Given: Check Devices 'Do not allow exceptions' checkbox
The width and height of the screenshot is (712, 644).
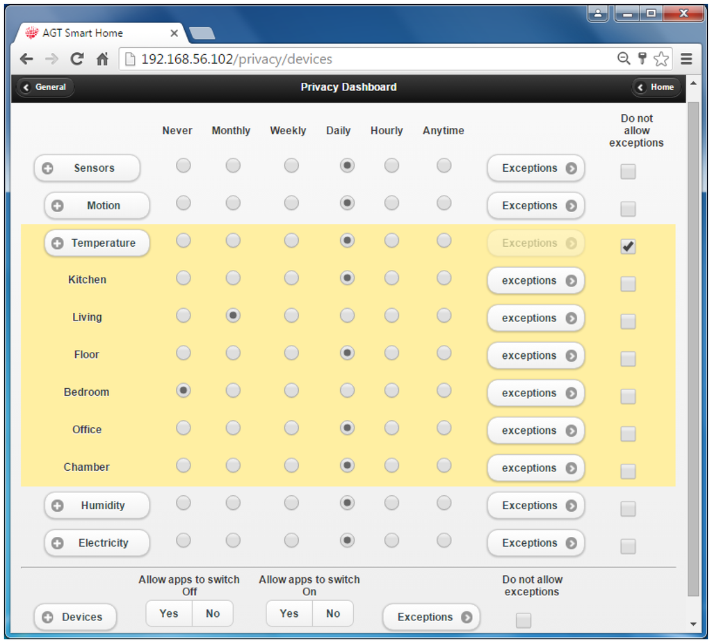Looking at the screenshot, I should 524,620.
